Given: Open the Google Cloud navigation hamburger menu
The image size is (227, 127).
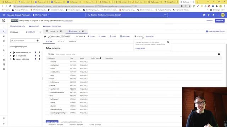Looking at the screenshot, I should 4,15.
